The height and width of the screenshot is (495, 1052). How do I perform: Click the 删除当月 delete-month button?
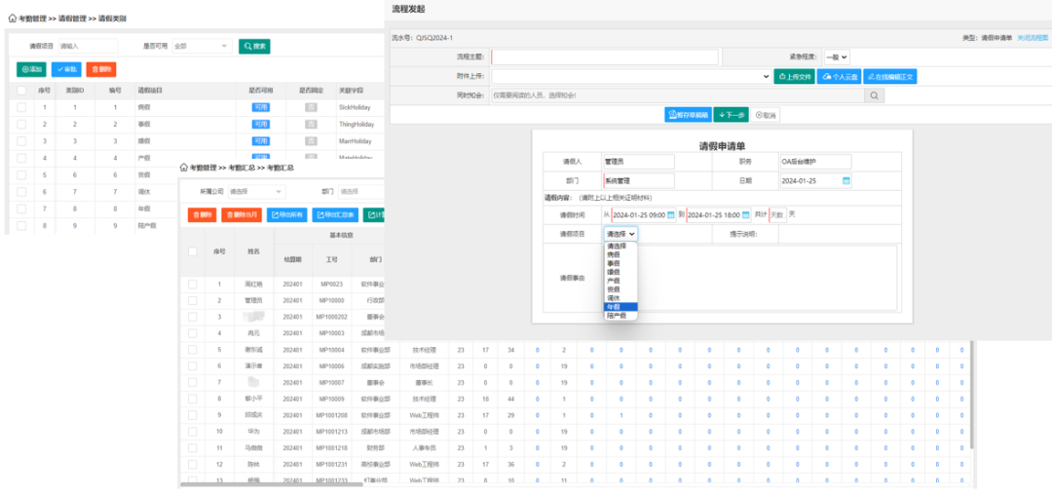[x=242, y=214]
